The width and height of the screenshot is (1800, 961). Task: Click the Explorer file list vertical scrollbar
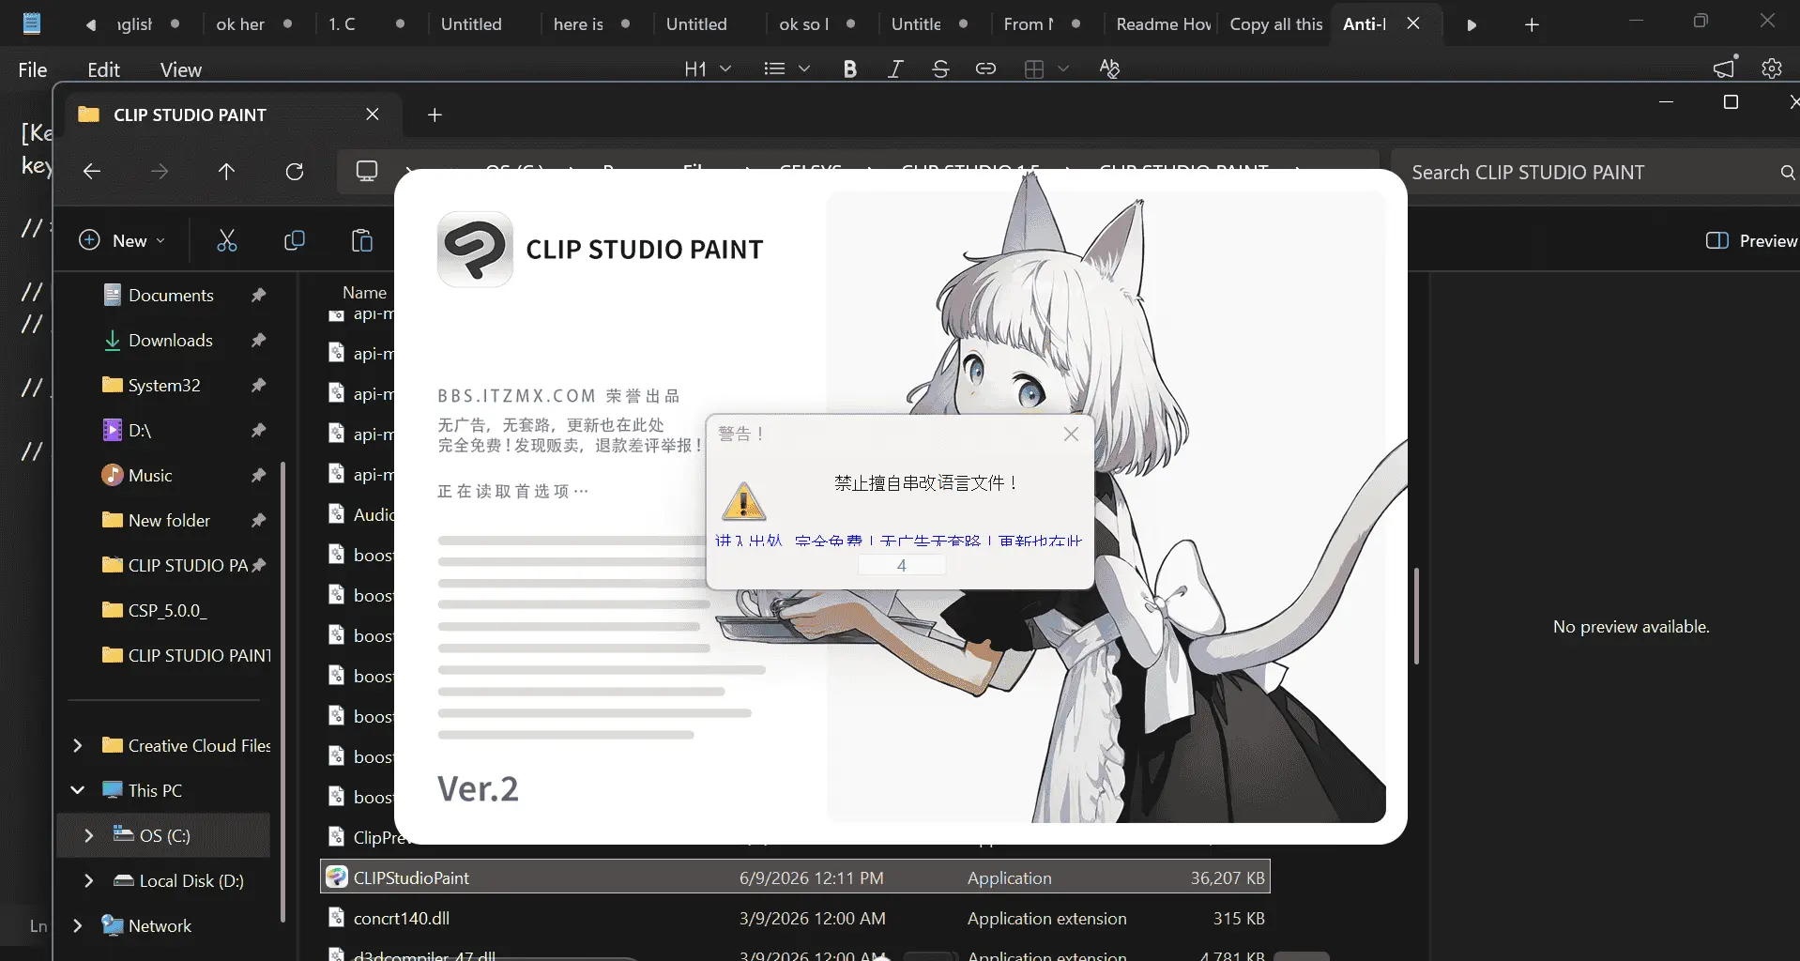tap(1416, 616)
